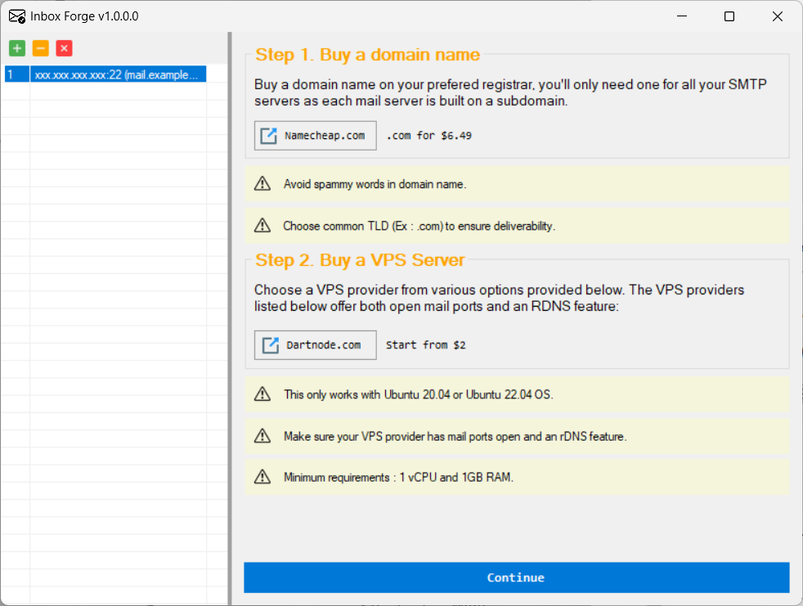Open the Namecheap.com registrar button
Screen dimensions: 803x606
coord(315,135)
